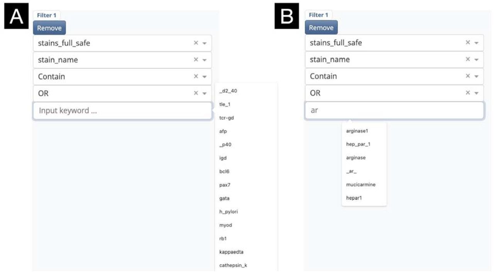Focus the Input keyword field
Image resolution: width=494 pixels, height=272 pixels.
click(x=122, y=110)
